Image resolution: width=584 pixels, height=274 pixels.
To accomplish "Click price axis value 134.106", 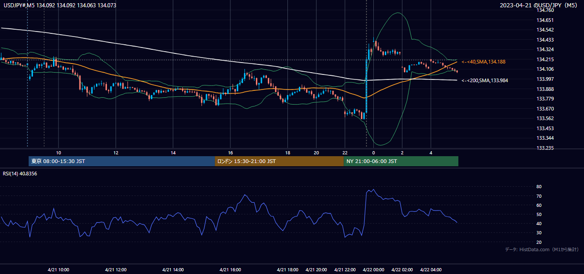I will point(545,69).
